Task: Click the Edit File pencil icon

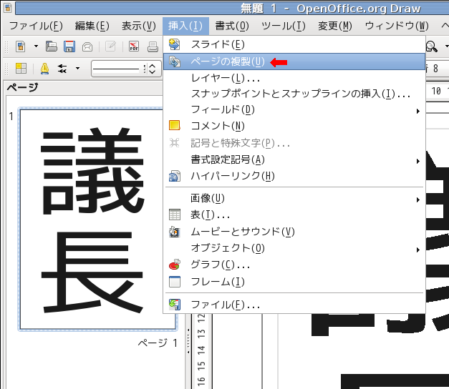Action: (110, 47)
